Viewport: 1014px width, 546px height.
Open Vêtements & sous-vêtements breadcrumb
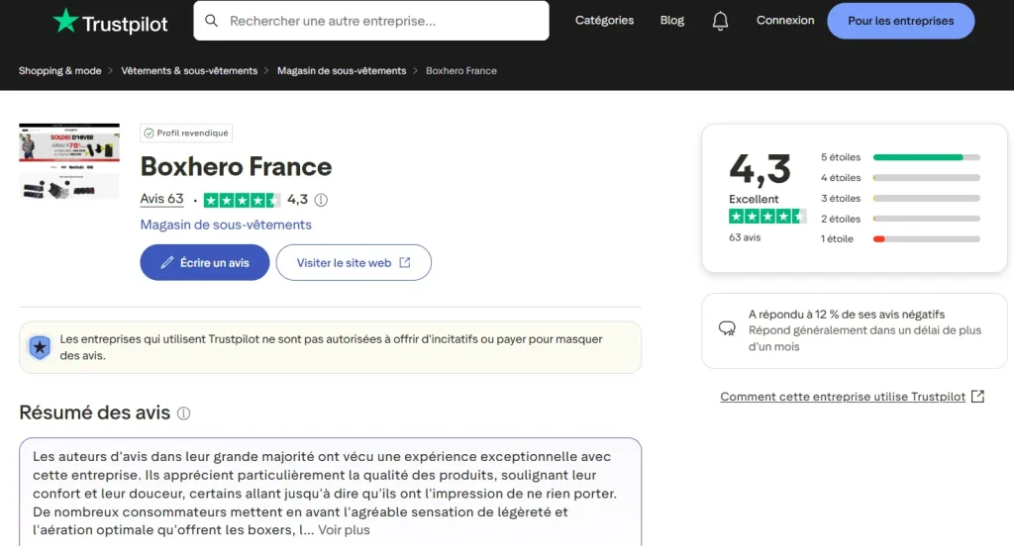click(x=189, y=70)
